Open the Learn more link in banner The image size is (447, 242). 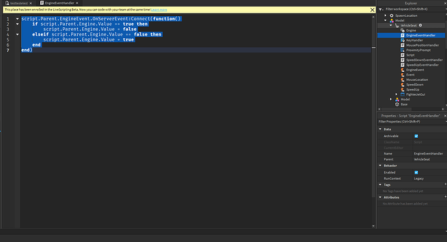coord(159,10)
